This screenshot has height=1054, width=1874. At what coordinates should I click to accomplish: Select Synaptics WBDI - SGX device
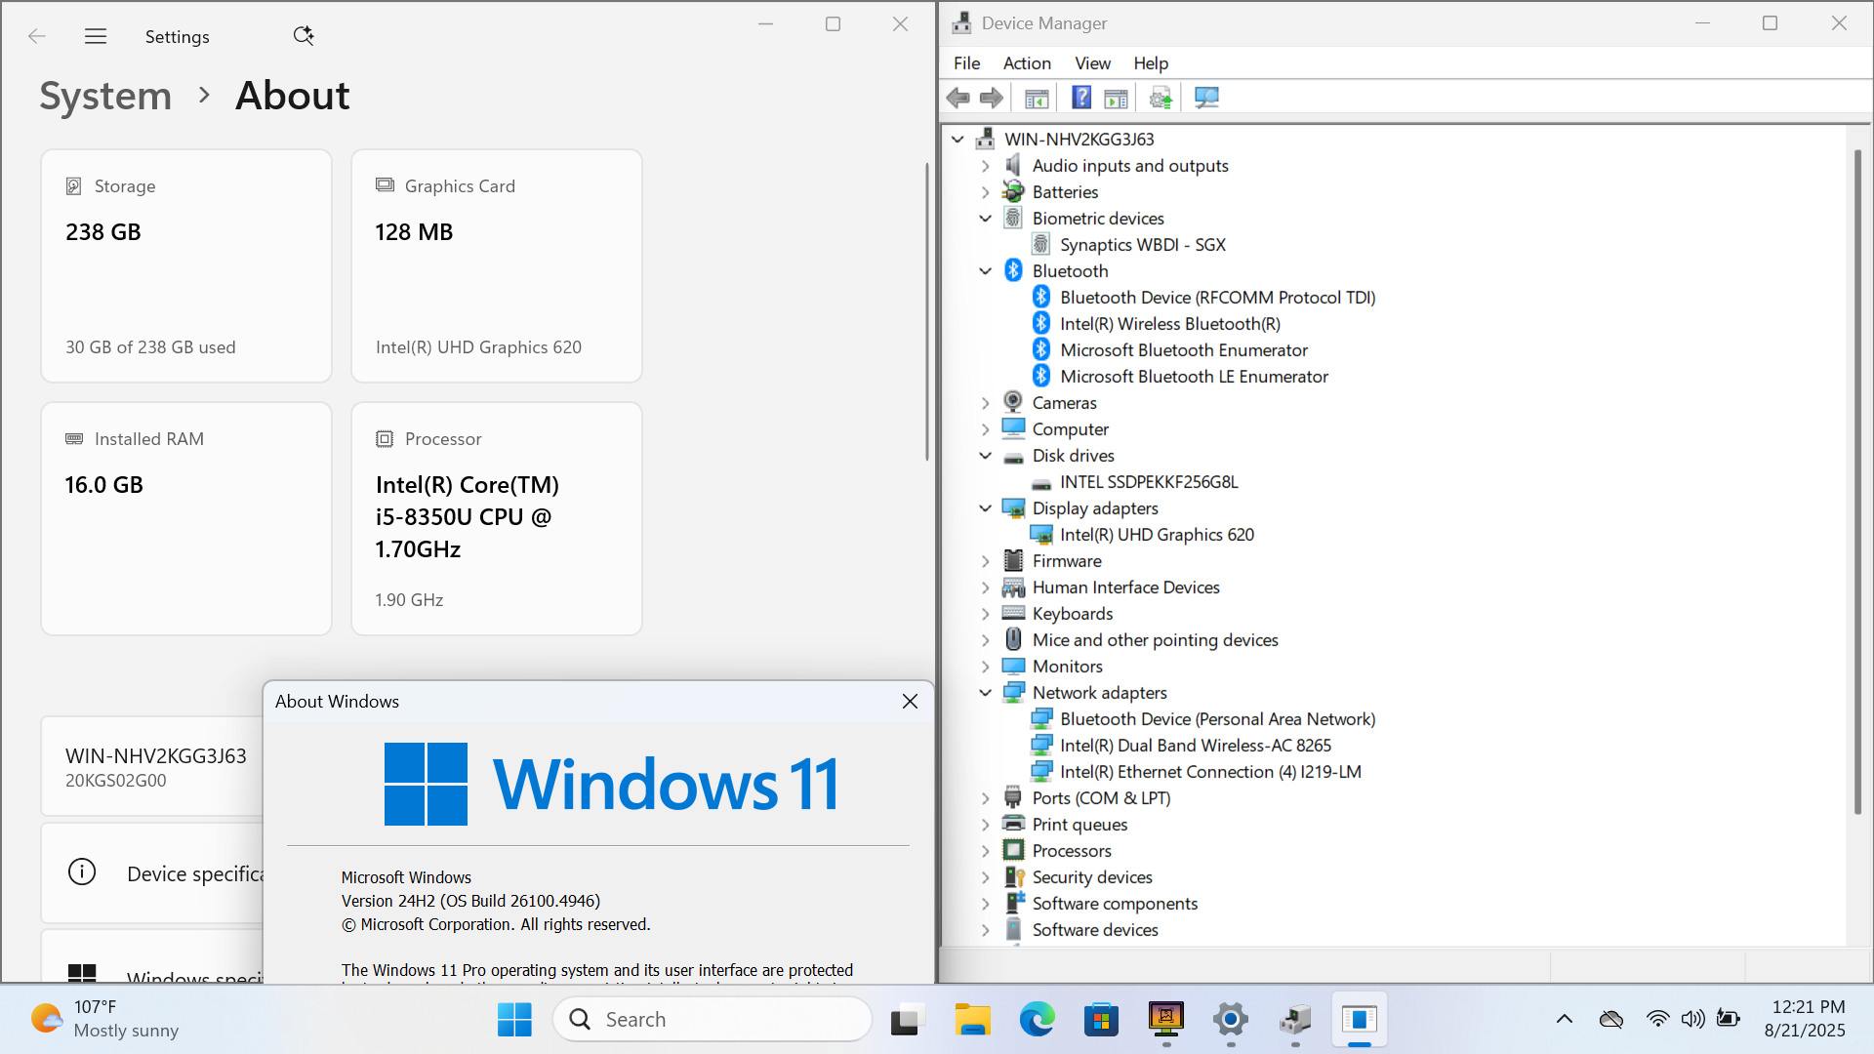pos(1142,245)
